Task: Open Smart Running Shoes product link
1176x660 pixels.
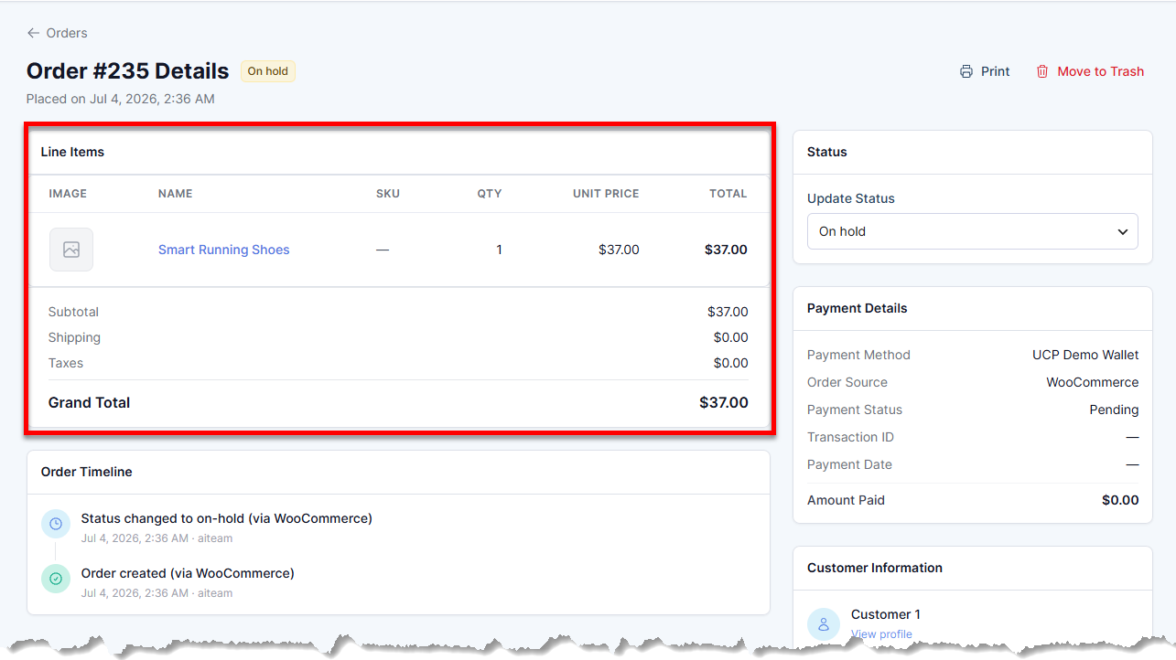Action: point(223,250)
